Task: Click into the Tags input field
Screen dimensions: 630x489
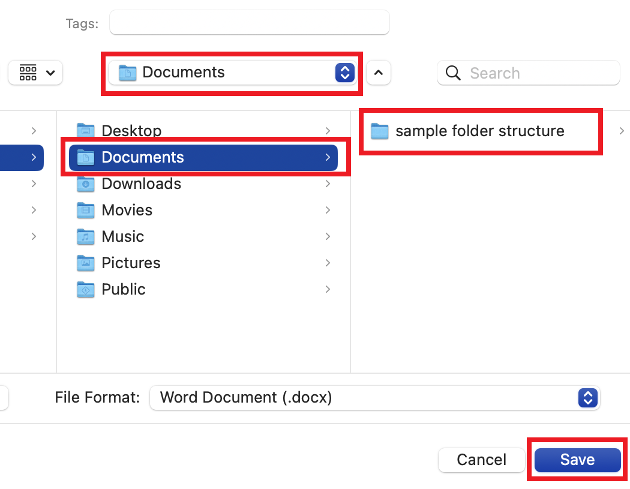Action: click(x=250, y=23)
